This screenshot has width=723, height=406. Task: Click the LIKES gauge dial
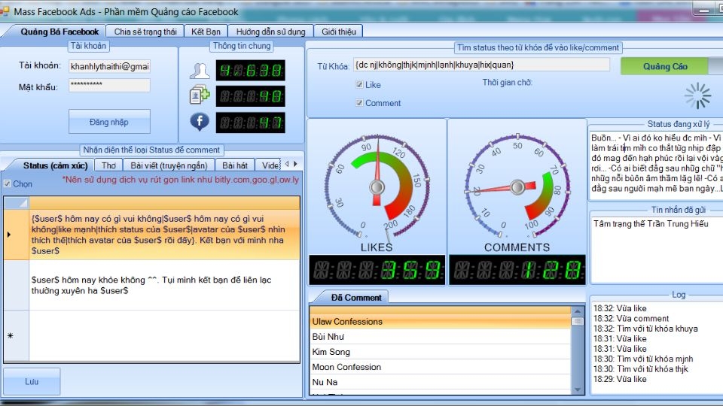pyautogui.click(x=377, y=186)
